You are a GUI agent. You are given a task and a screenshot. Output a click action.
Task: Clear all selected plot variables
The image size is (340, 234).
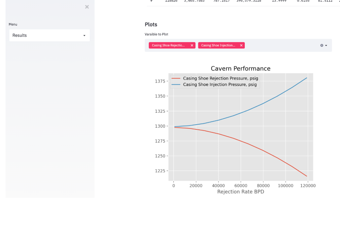[x=322, y=46]
